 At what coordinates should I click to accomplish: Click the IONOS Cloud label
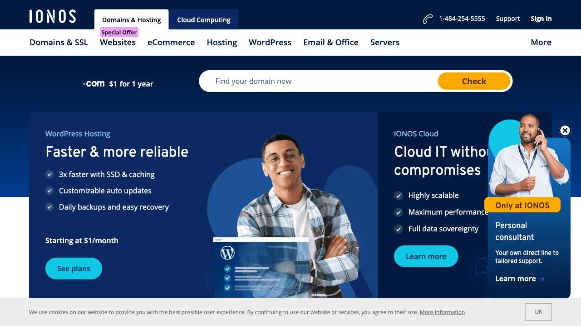point(416,134)
